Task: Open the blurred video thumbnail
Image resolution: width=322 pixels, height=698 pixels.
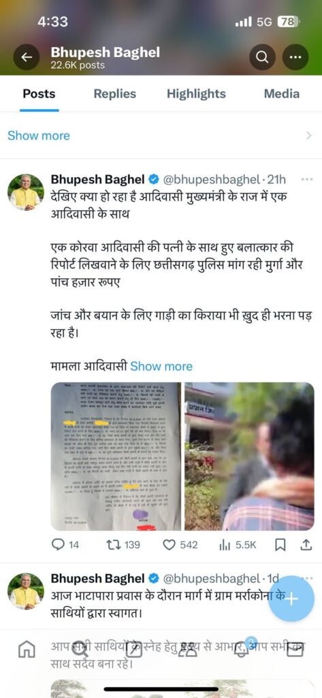Action: coord(249,456)
